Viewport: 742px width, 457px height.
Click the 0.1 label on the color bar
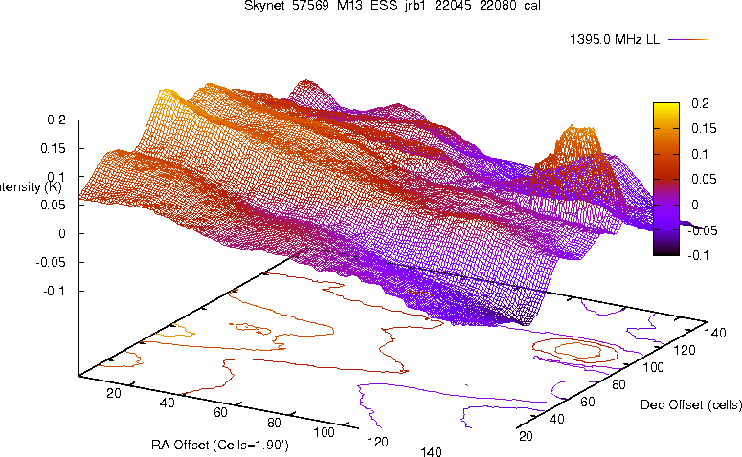[700, 154]
